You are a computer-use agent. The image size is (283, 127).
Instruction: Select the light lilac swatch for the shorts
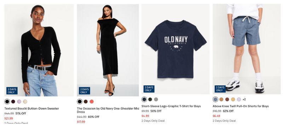click(x=239, y=99)
